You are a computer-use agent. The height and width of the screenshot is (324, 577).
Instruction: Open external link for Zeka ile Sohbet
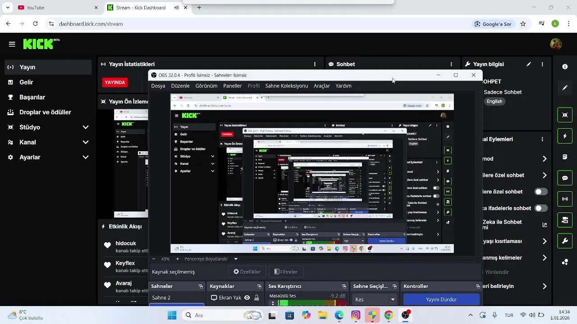point(545,225)
